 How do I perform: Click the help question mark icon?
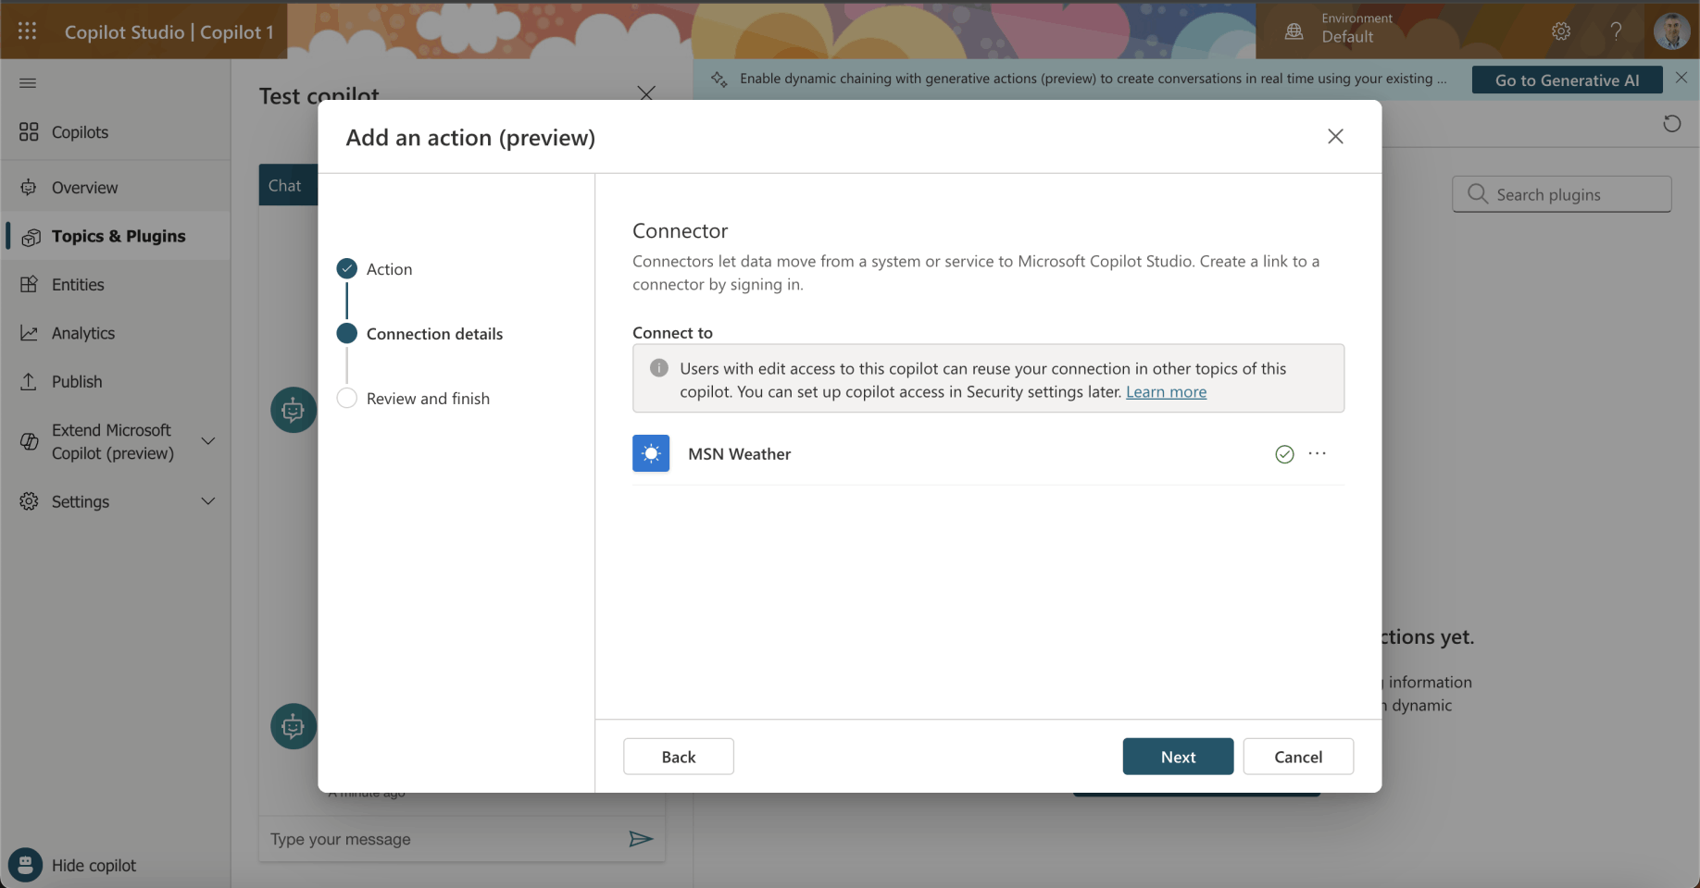point(1616,31)
